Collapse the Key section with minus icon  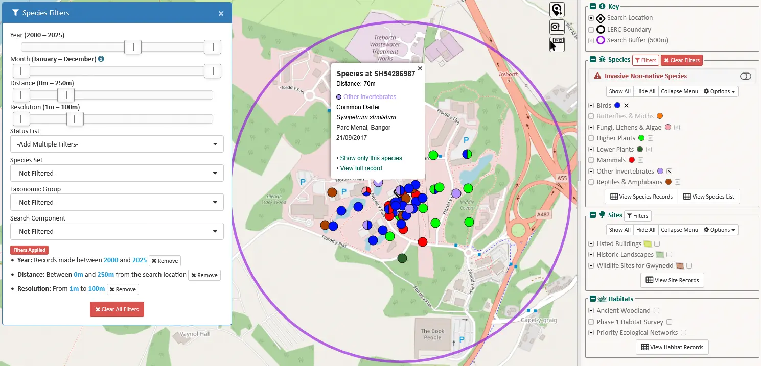coord(592,7)
